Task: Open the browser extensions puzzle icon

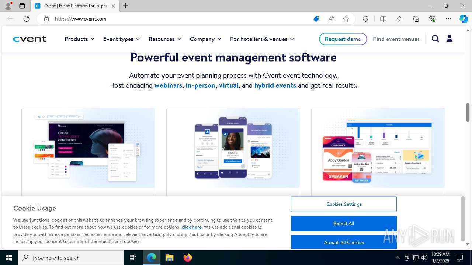Action: (365, 19)
